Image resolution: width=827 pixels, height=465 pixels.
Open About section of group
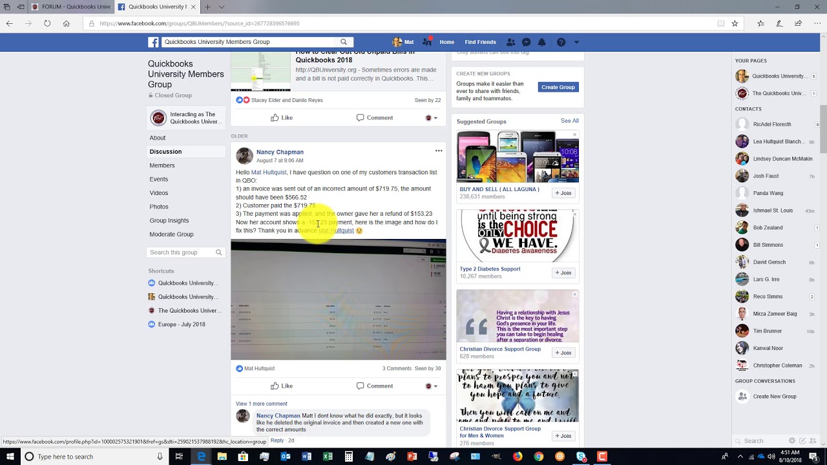click(158, 138)
